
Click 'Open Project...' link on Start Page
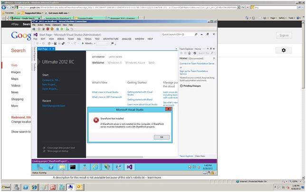pos(50,89)
